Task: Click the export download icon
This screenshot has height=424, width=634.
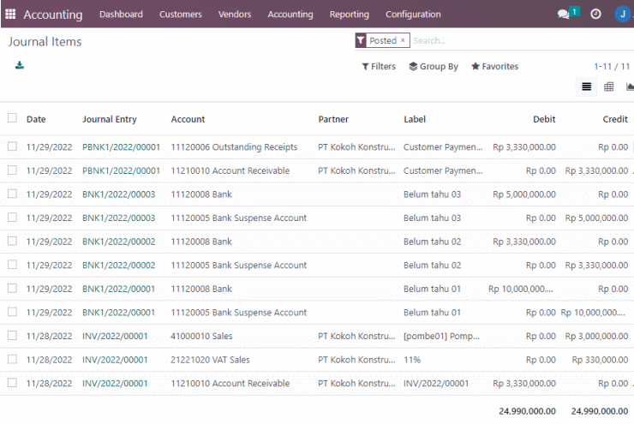Action: tap(20, 65)
